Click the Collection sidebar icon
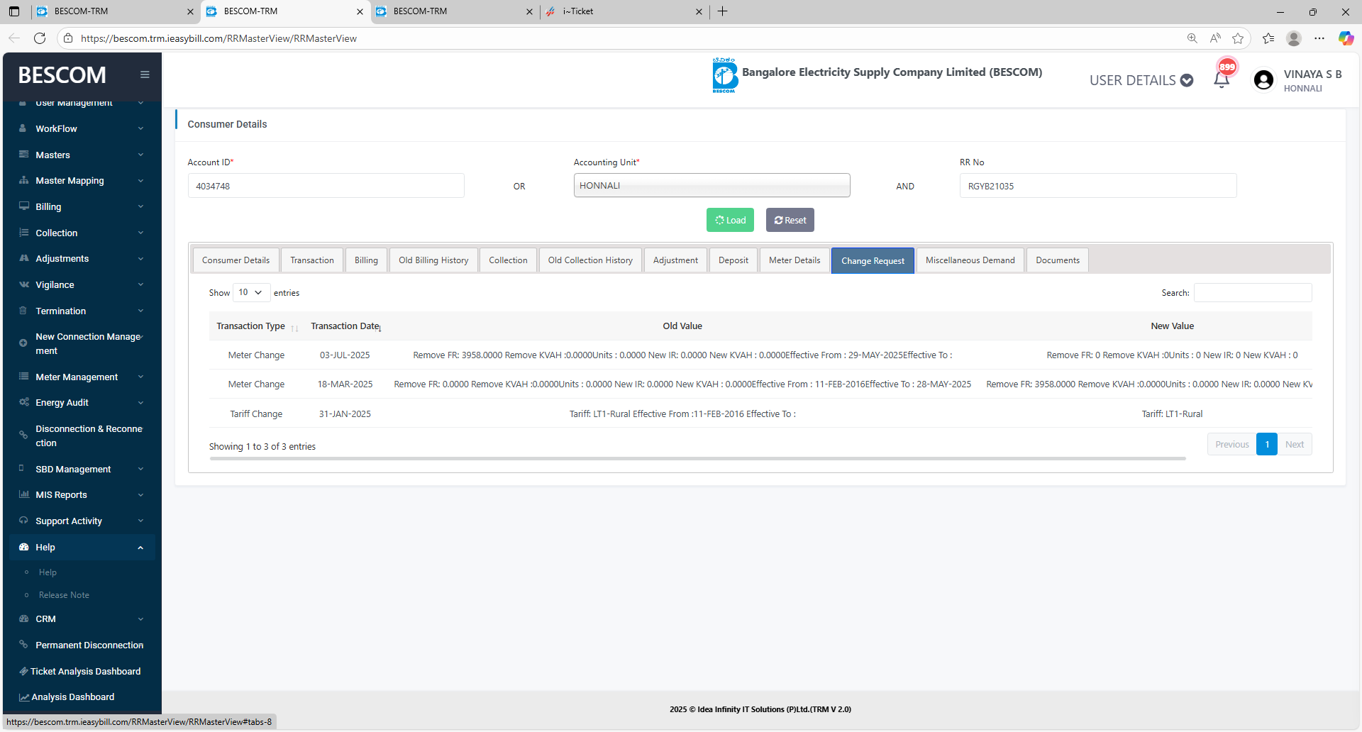Screen dimensions: 1362x732 23,233
